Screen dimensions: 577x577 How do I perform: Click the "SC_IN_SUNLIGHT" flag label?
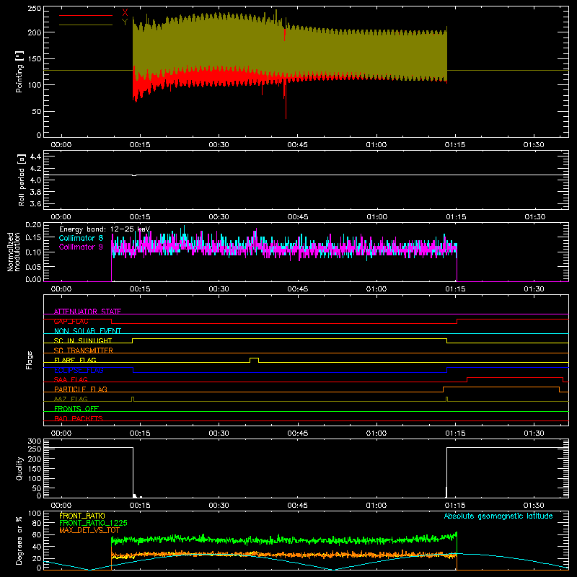(x=83, y=340)
